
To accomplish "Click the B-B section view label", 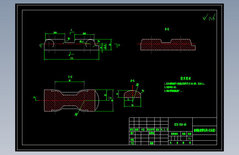I will click(167, 29).
